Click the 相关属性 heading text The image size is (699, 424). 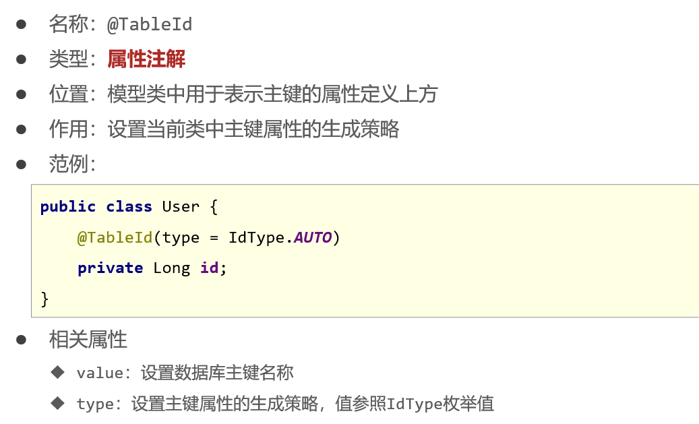88,340
